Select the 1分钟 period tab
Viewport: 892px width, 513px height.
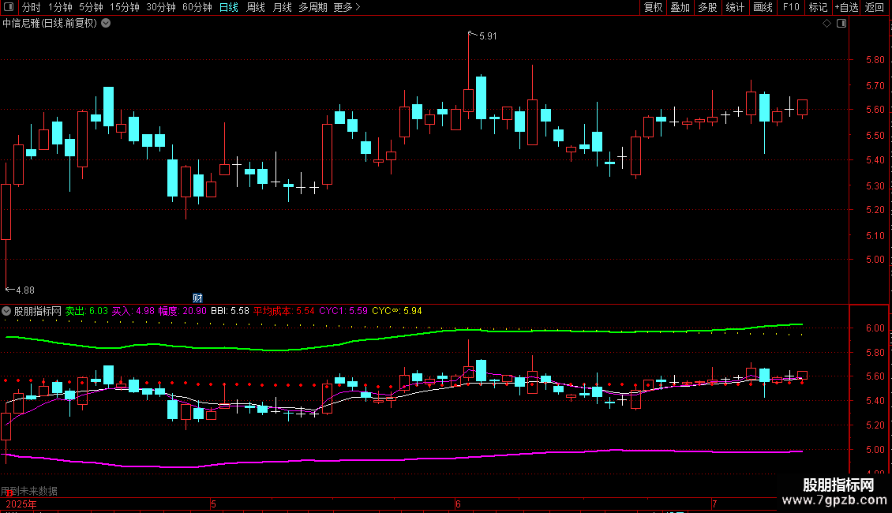tap(60, 7)
